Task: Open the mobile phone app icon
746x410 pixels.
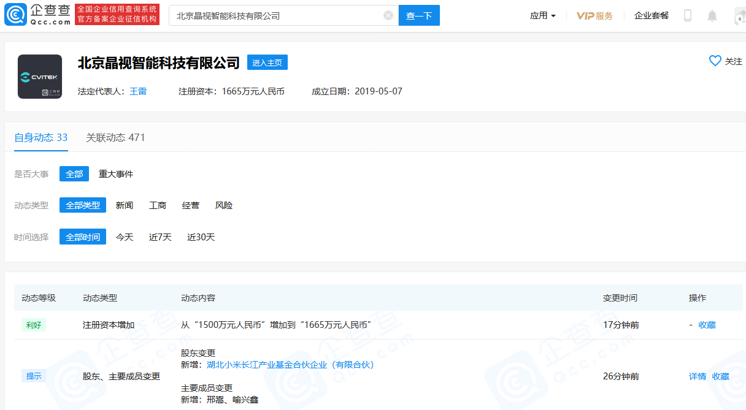Action: [688, 15]
